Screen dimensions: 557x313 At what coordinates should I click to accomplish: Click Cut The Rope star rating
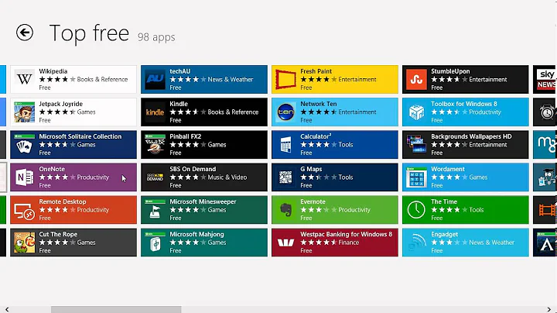pos(56,242)
